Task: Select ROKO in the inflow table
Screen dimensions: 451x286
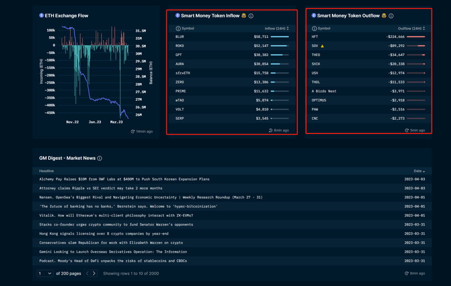Action: point(179,46)
